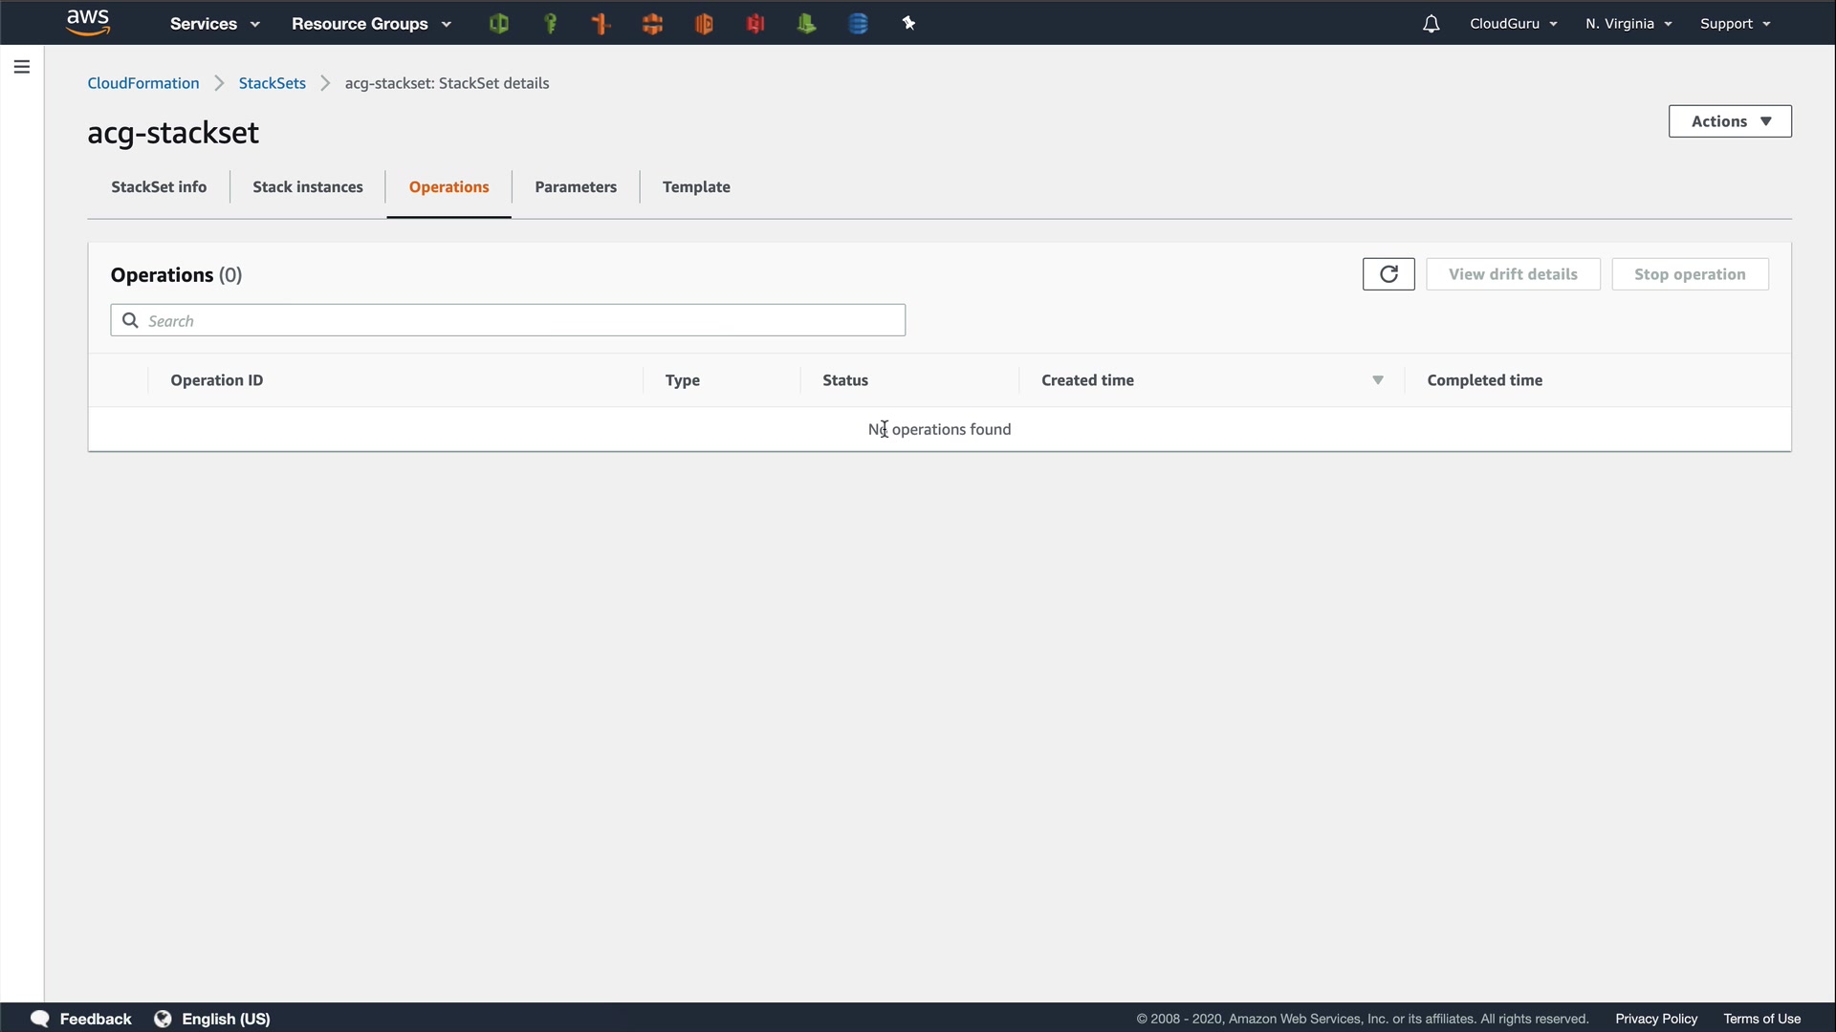The image size is (1836, 1032).
Task: Open the green IAM key shortcut icon
Action: click(550, 24)
